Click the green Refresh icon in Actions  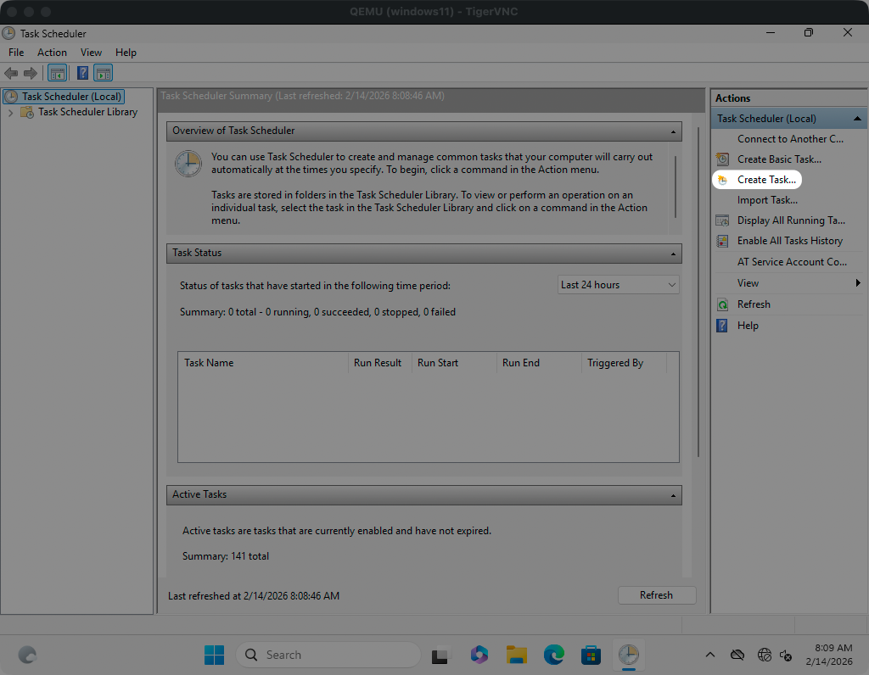pos(722,304)
